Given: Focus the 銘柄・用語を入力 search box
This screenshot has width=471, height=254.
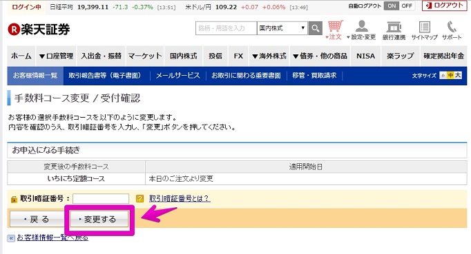Looking at the screenshot, I should tap(227, 28).
